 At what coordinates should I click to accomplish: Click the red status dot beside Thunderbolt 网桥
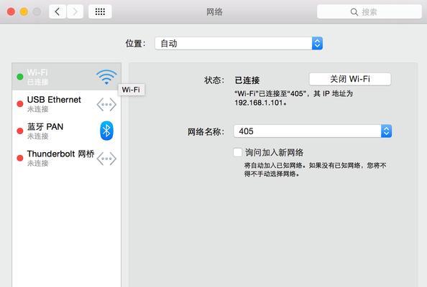(x=20, y=158)
